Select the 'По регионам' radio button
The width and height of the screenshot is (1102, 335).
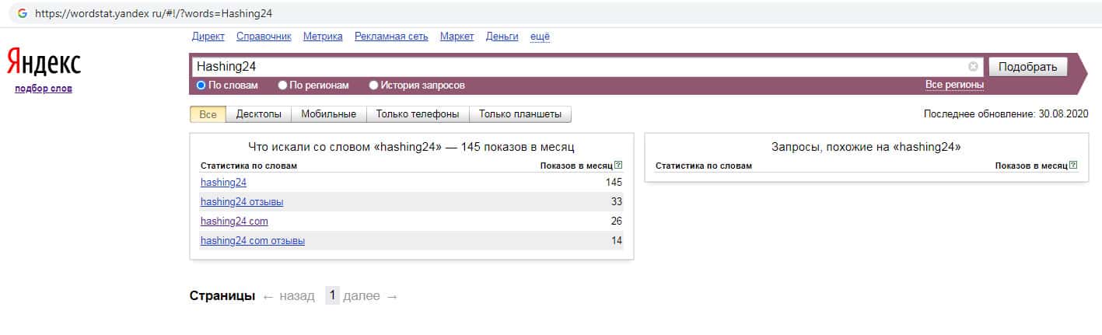[x=283, y=85]
